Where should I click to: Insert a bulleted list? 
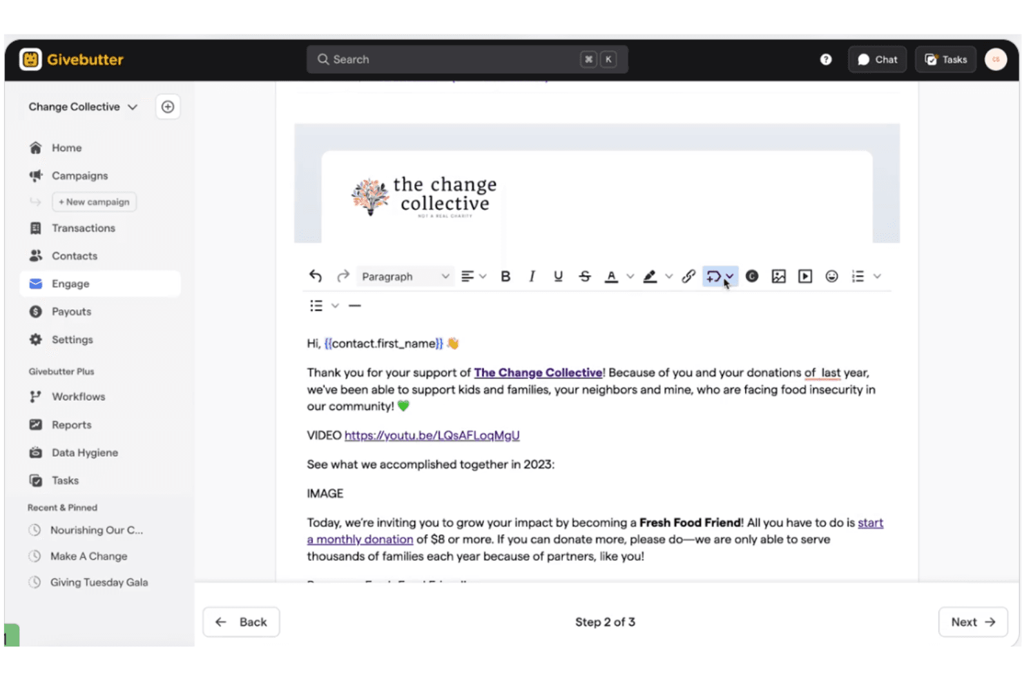(x=316, y=306)
